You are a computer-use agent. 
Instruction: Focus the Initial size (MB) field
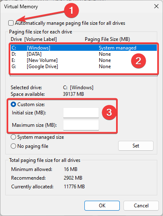(81, 113)
